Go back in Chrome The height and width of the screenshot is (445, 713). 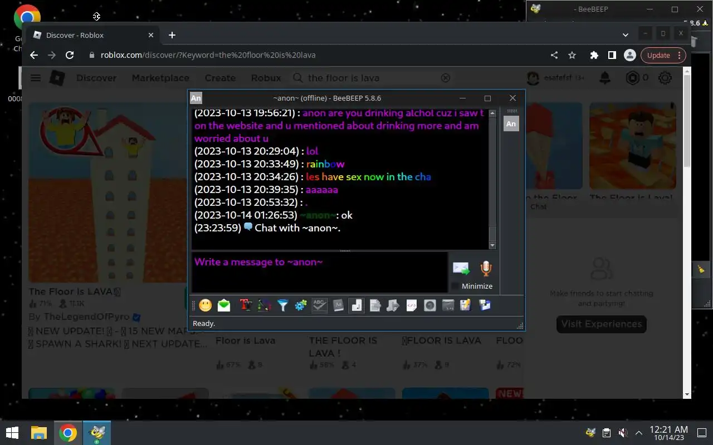[34, 55]
